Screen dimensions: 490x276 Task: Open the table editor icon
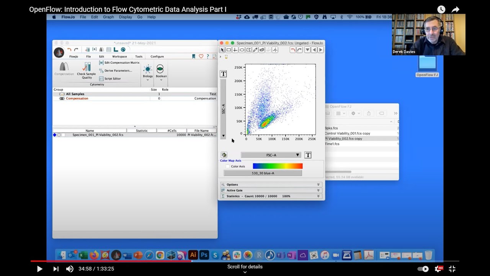[x=109, y=49]
